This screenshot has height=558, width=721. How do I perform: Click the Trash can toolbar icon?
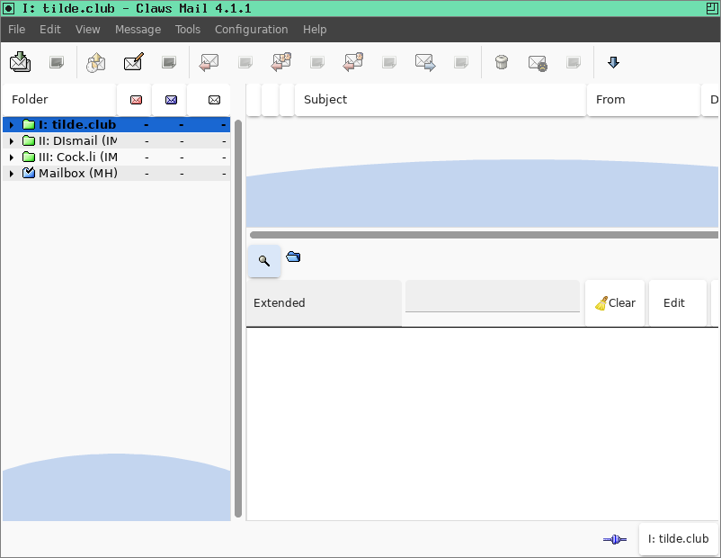click(x=502, y=62)
